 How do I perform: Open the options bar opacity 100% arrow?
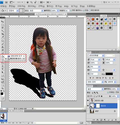[58, 11]
